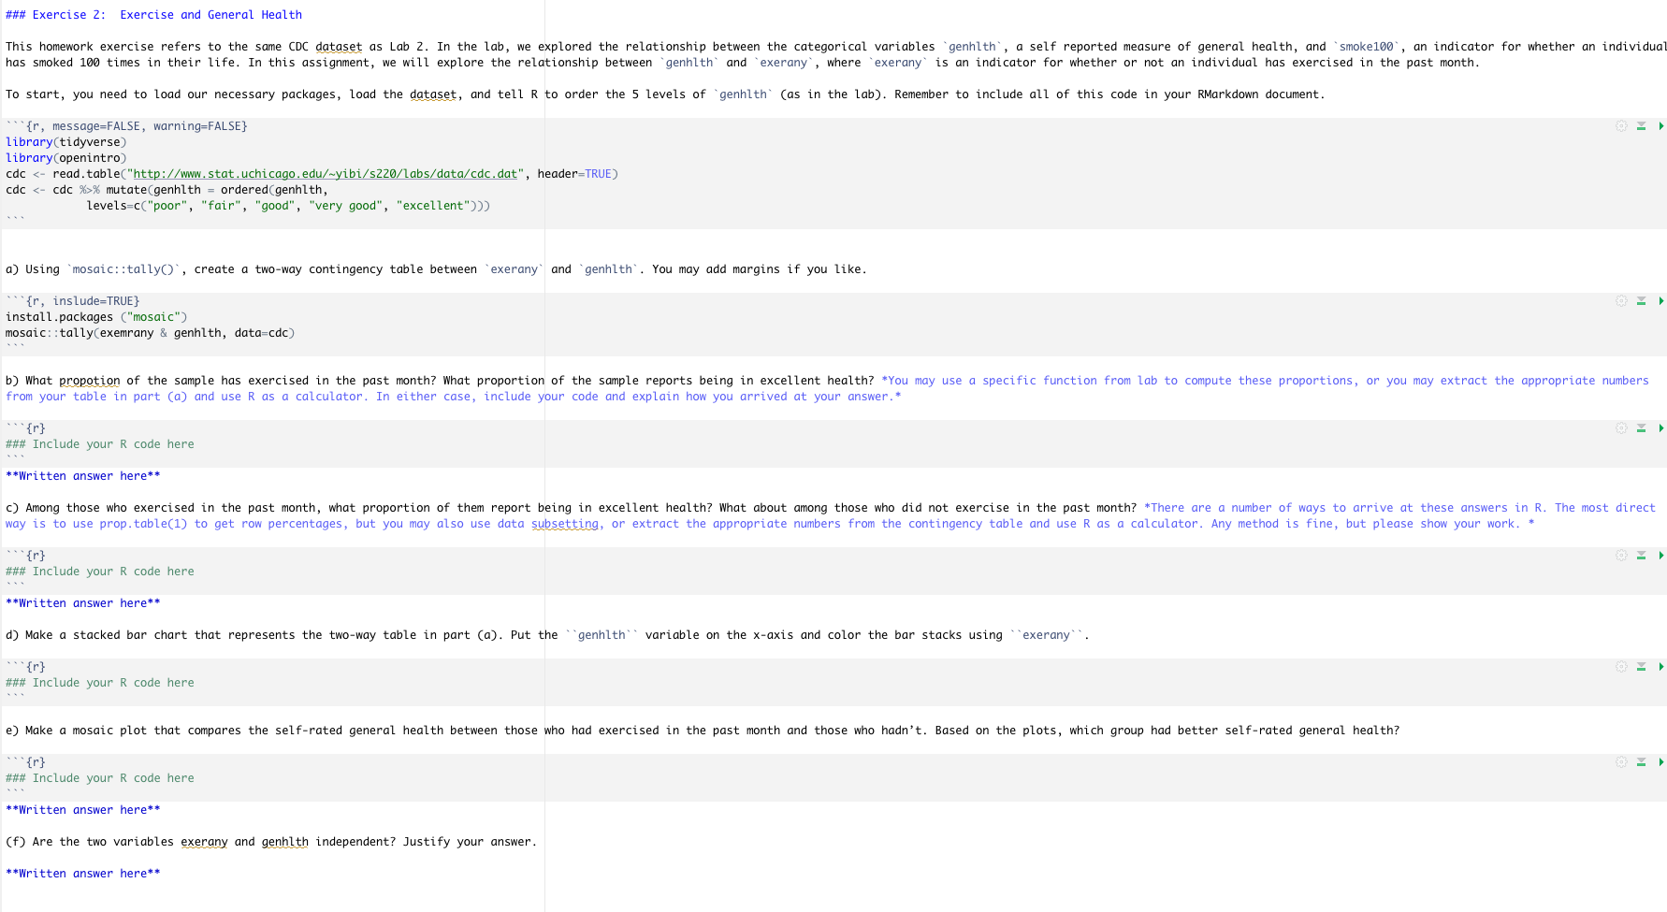
Task: Run the stacked bar chart chunk under question d
Action: (1660, 667)
